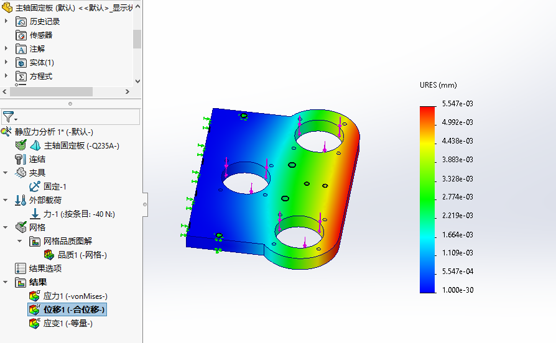Viewport: 556px width, 343px height.
Task: Click the legend value 2.774e-03
Action: click(x=457, y=196)
